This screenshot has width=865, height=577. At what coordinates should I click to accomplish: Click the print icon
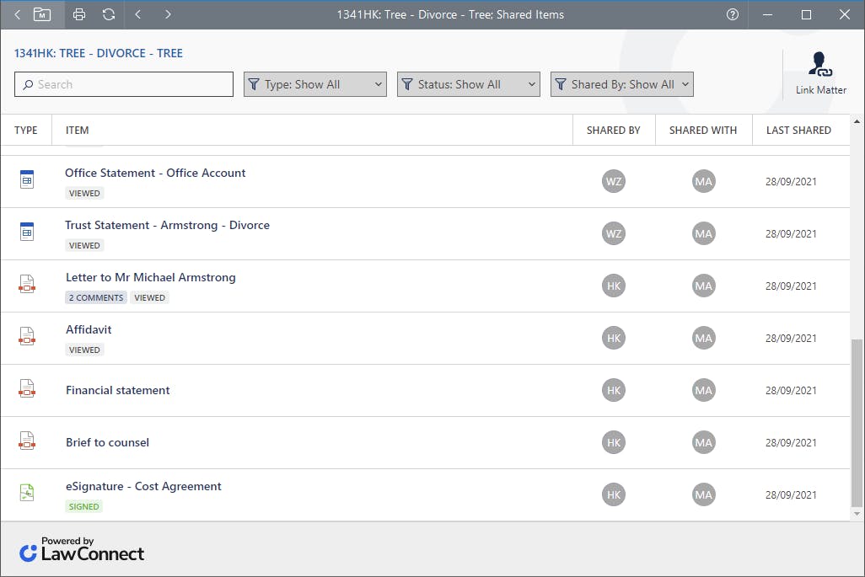click(x=79, y=14)
